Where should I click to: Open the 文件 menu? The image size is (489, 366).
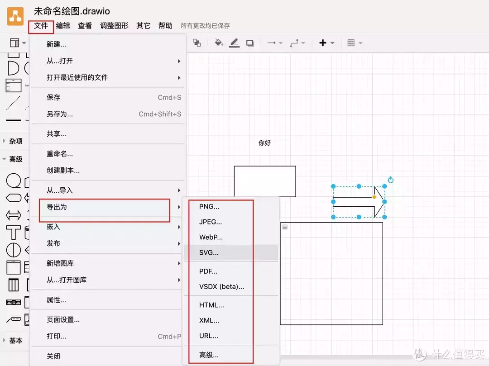pos(41,26)
